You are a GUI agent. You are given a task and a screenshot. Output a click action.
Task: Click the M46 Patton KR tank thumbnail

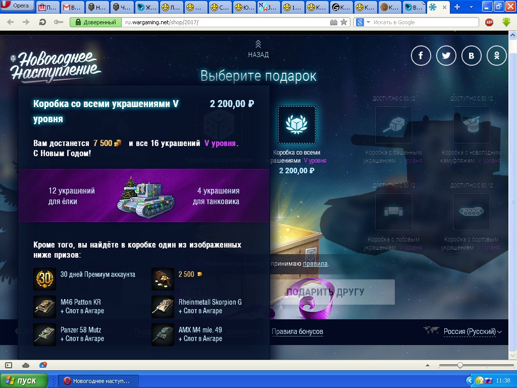pos(44,307)
